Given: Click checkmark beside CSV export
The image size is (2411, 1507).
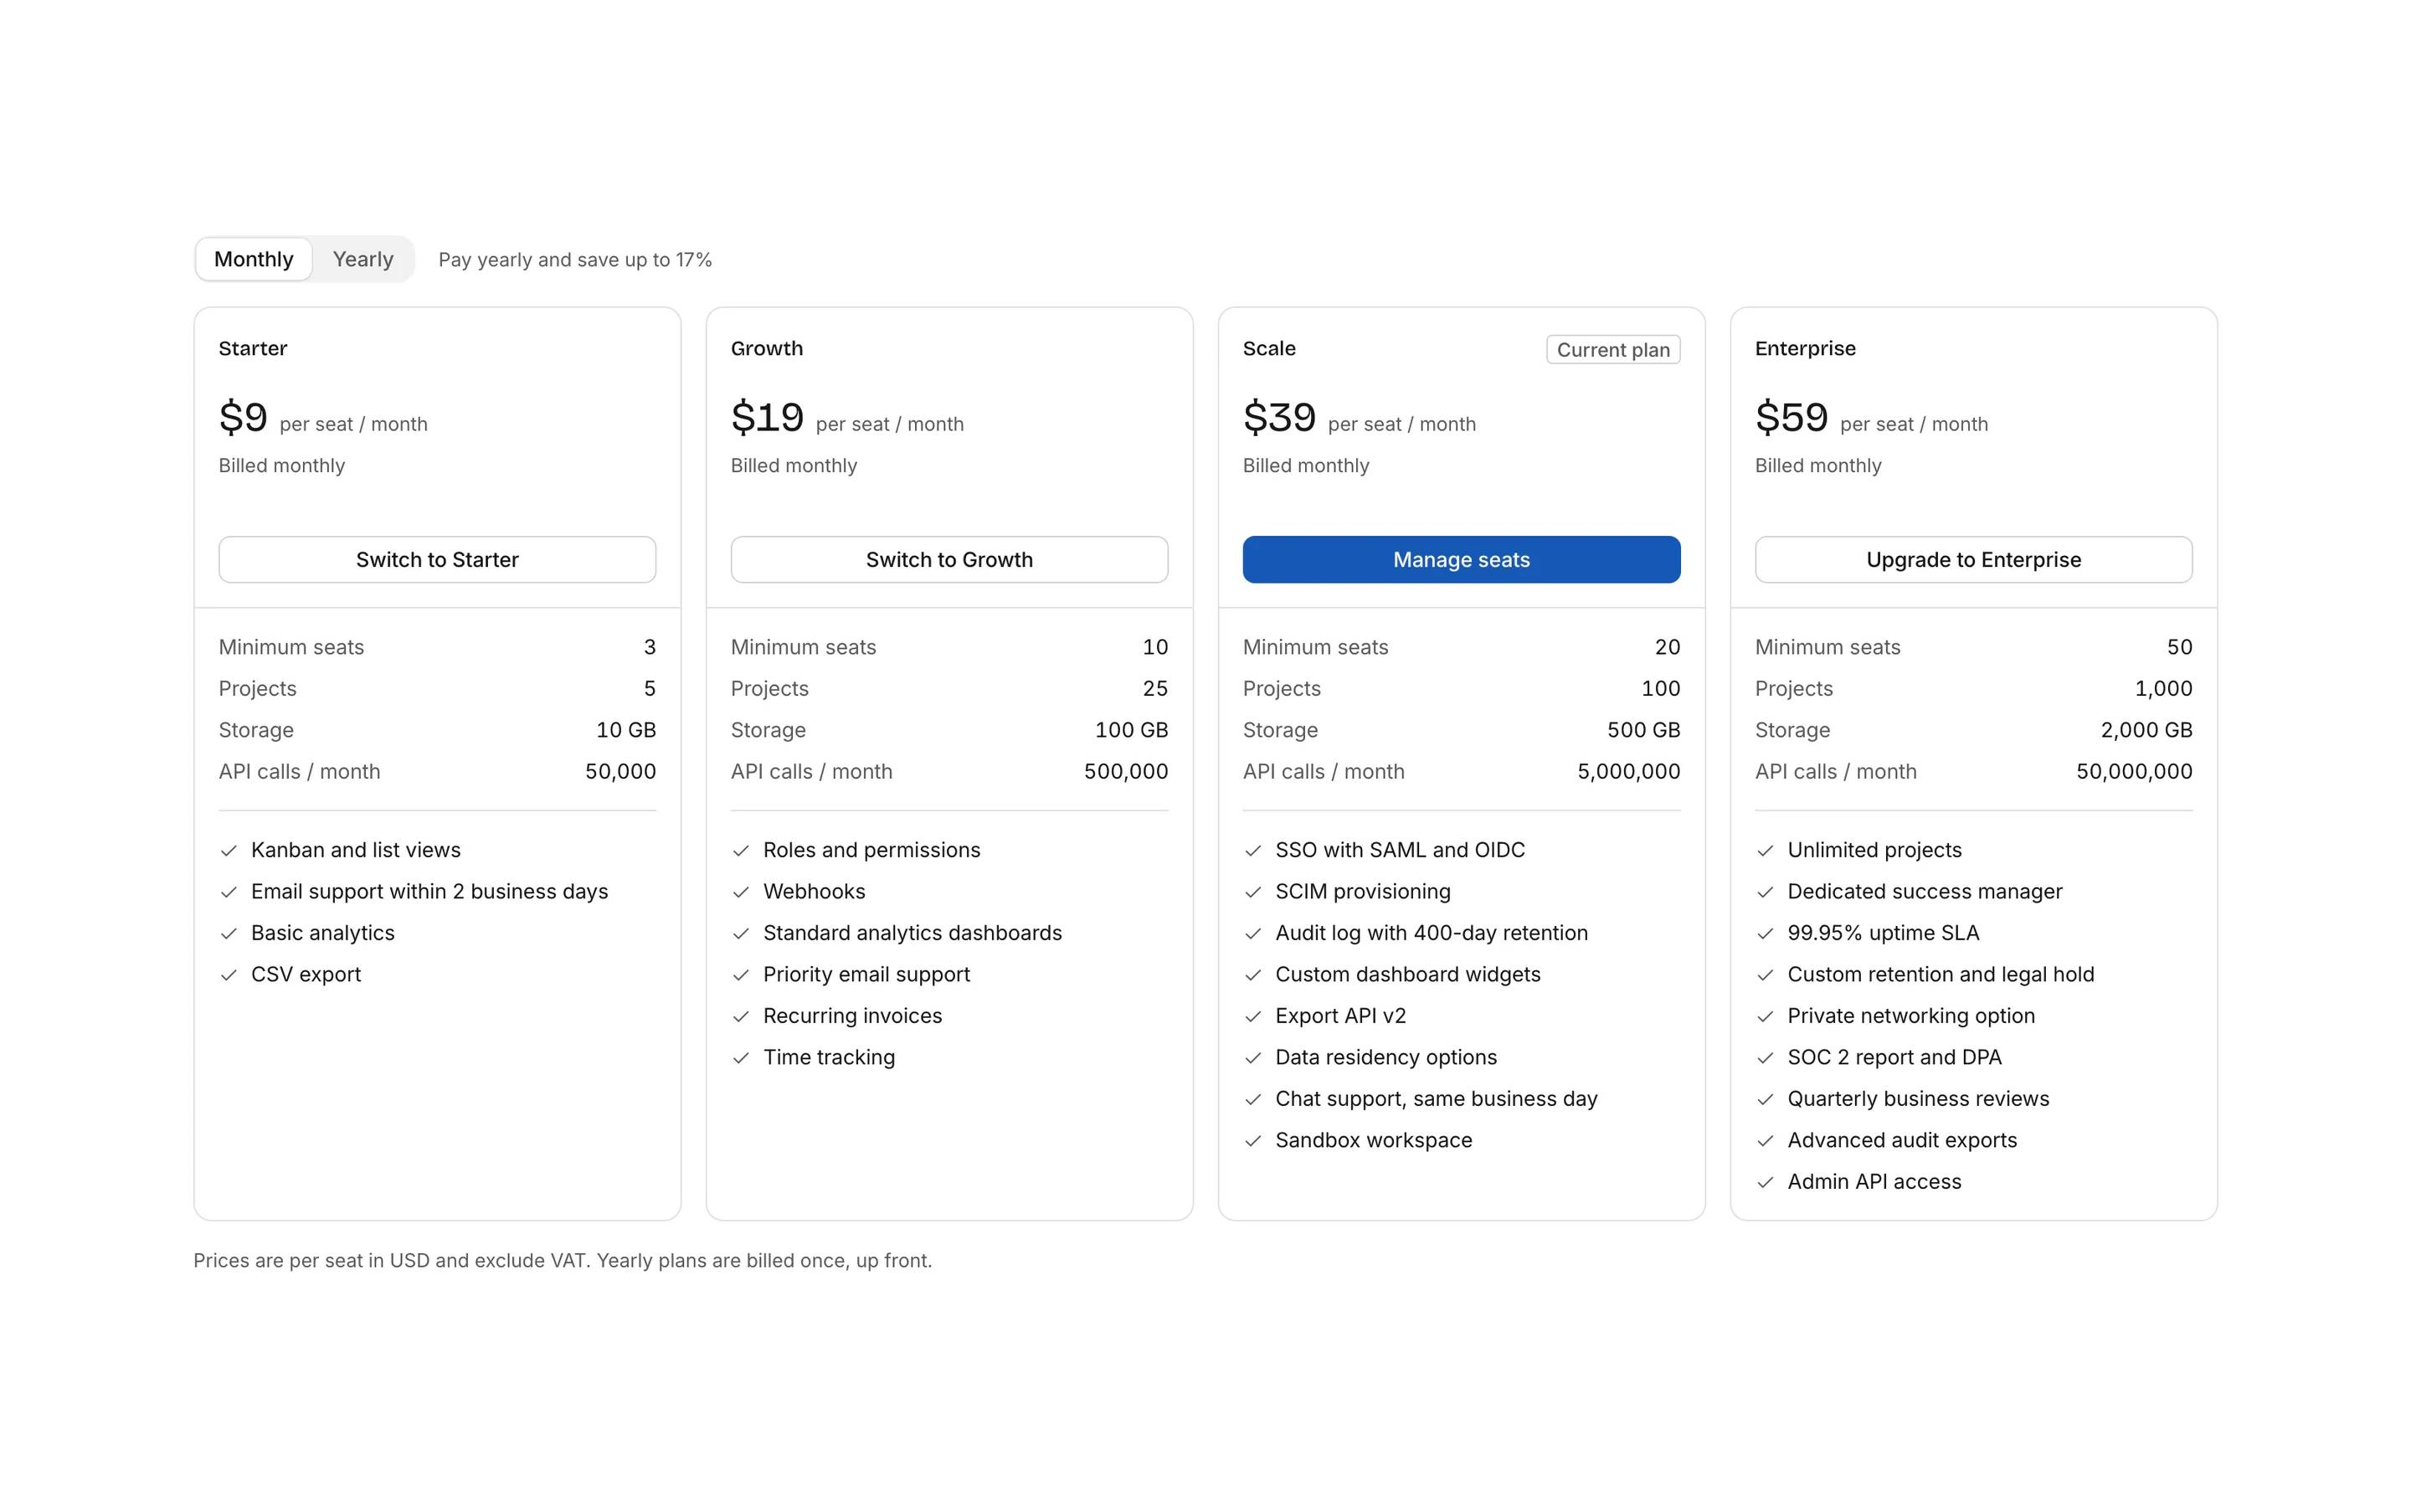Looking at the screenshot, I should pyautogui.click(x=229, y=975).
